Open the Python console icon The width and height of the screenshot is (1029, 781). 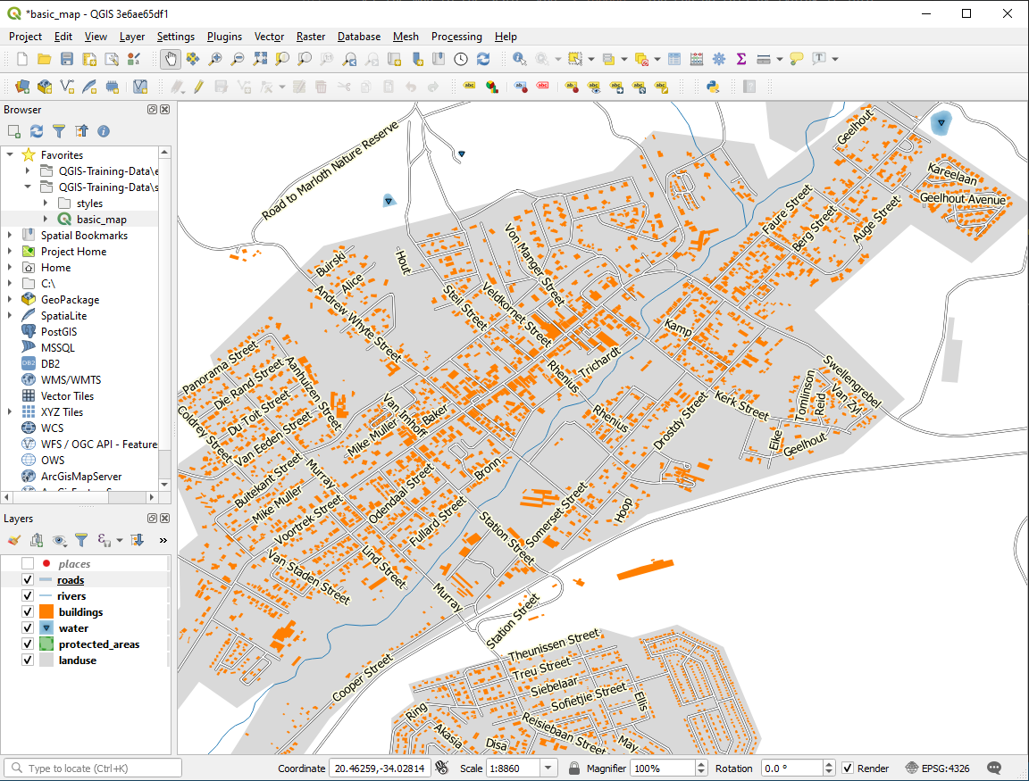[713, 87]
